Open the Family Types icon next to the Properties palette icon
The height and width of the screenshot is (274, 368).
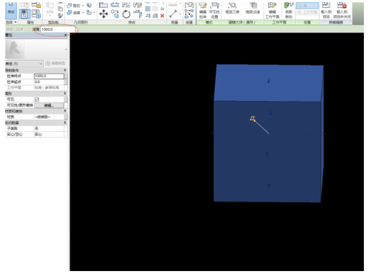coord(36,14)
